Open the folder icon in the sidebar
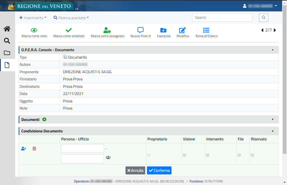This screenshot has height=185, width=287. point(7,53)
